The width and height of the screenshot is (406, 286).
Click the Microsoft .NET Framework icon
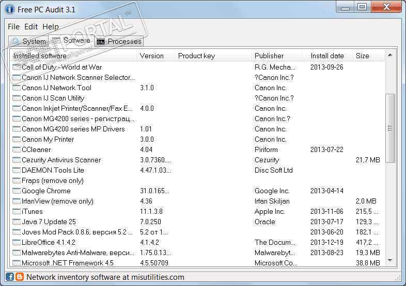(x=17, y=263)
